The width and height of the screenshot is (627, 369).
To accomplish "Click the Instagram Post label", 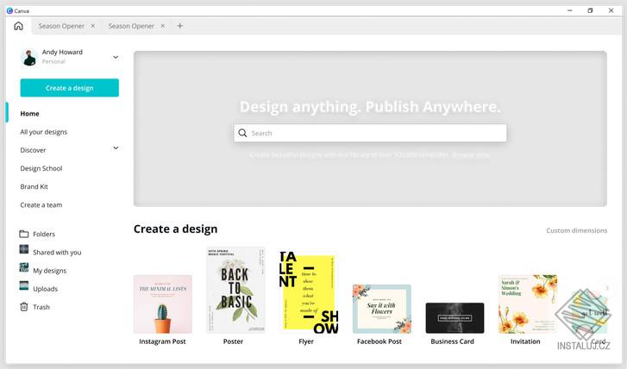I will click(162, 341).
